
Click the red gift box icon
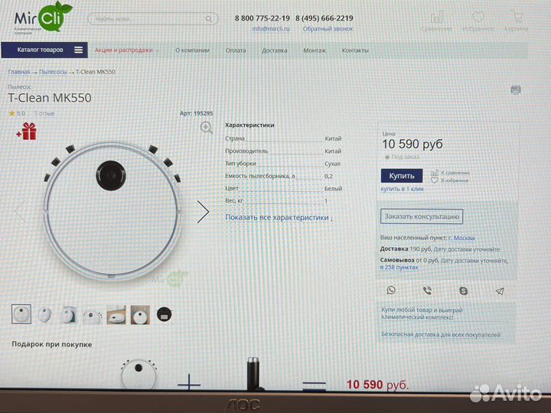pos(27,132)
